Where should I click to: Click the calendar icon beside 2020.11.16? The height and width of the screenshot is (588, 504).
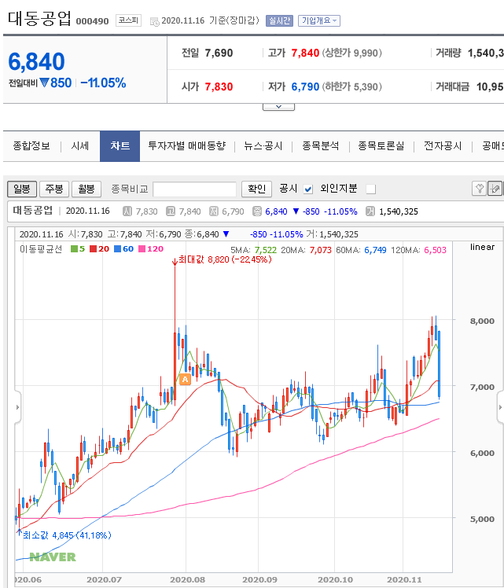point(154,21)
